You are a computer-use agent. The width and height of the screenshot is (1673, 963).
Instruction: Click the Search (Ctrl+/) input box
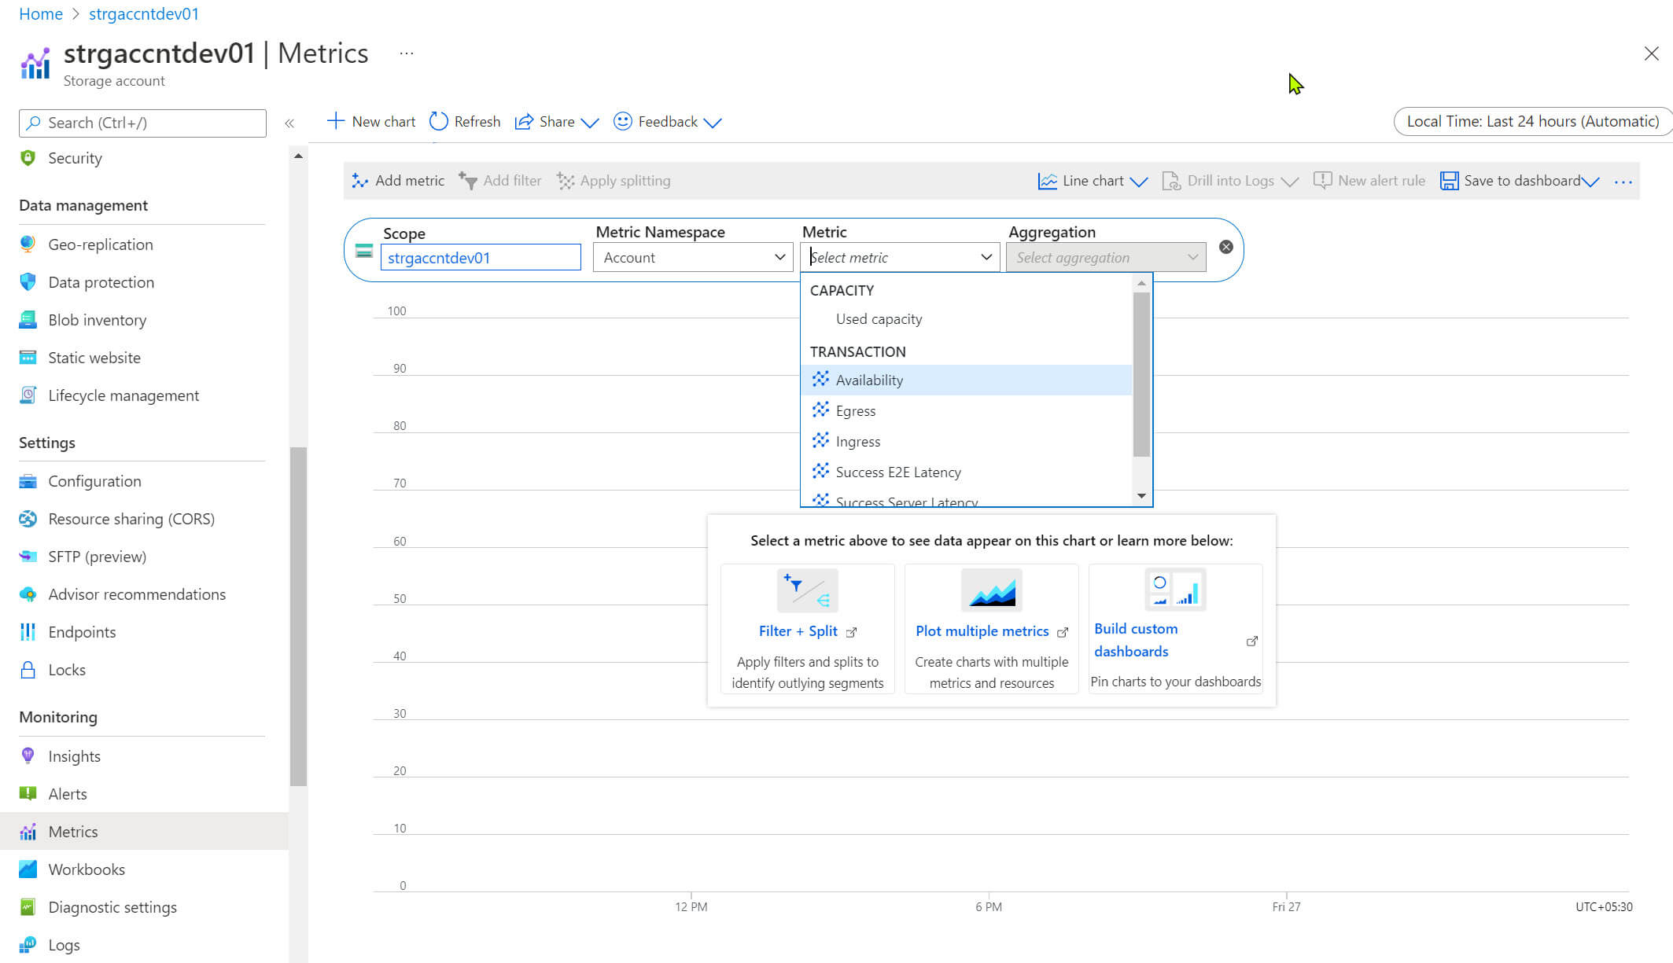[142, 123]
